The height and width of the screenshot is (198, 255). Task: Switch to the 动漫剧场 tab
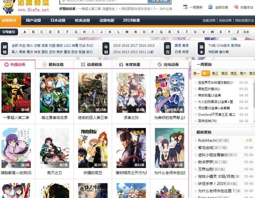click(x=93, y=65)
